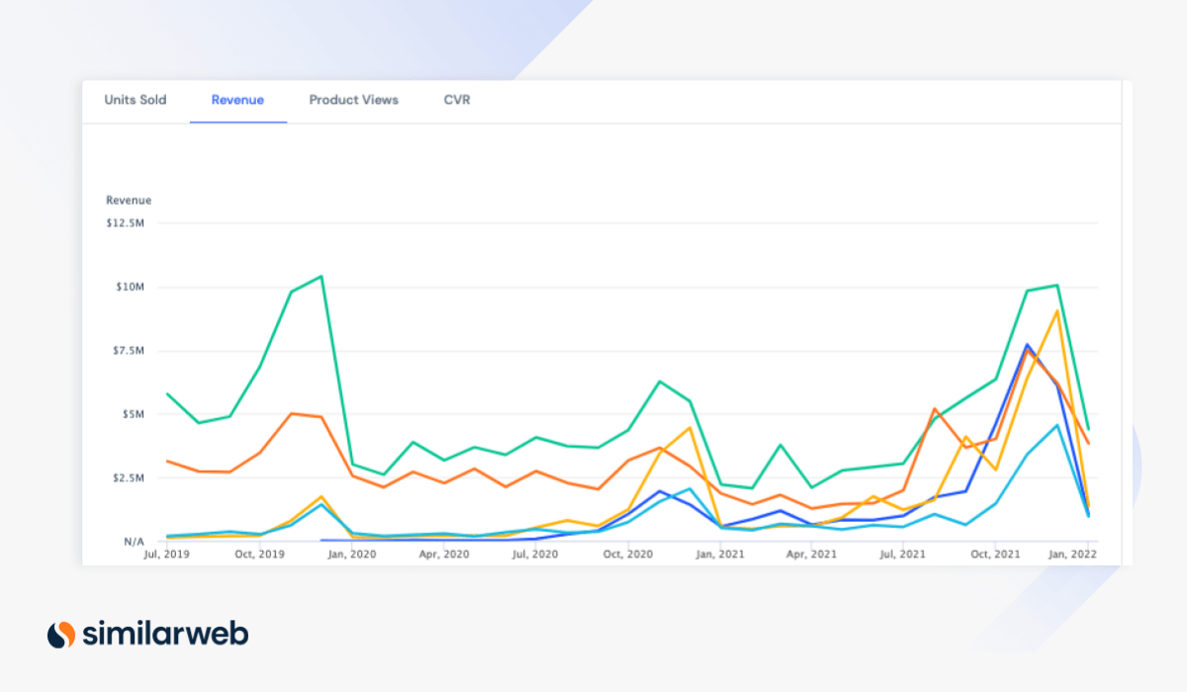Switch to the Units Sold tab

pyautogui.click(x=136, y=100)
